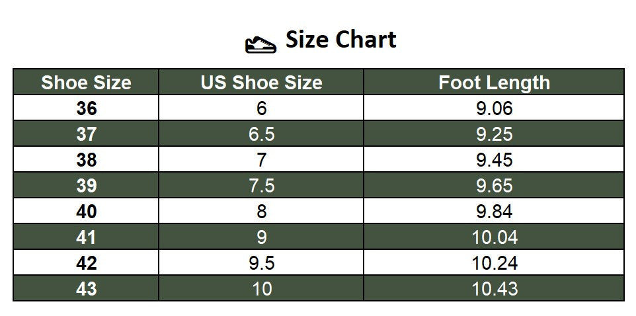Click shoe size 37 cell
The image size is (636, 316).
pyautogui.click(x=86, y=134)
